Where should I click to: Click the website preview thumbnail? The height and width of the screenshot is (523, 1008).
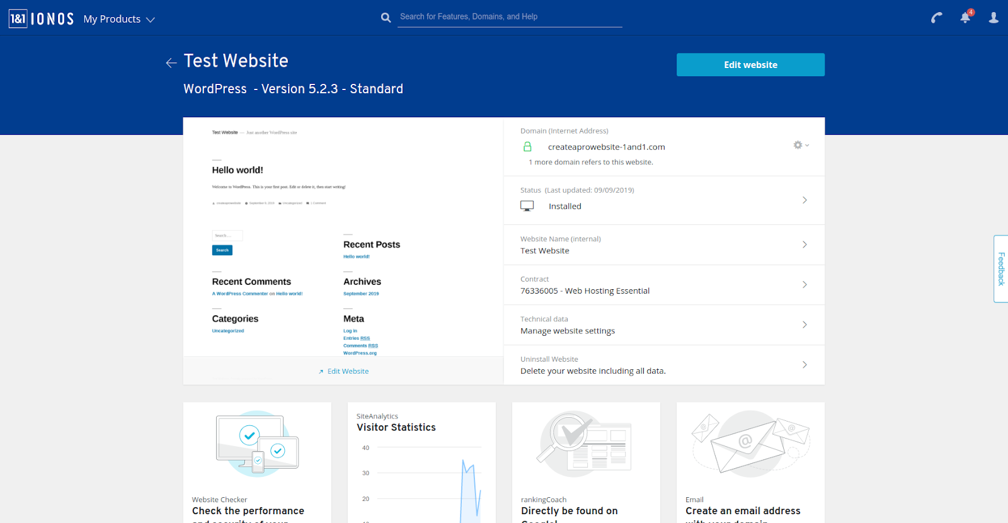(343, 237)
